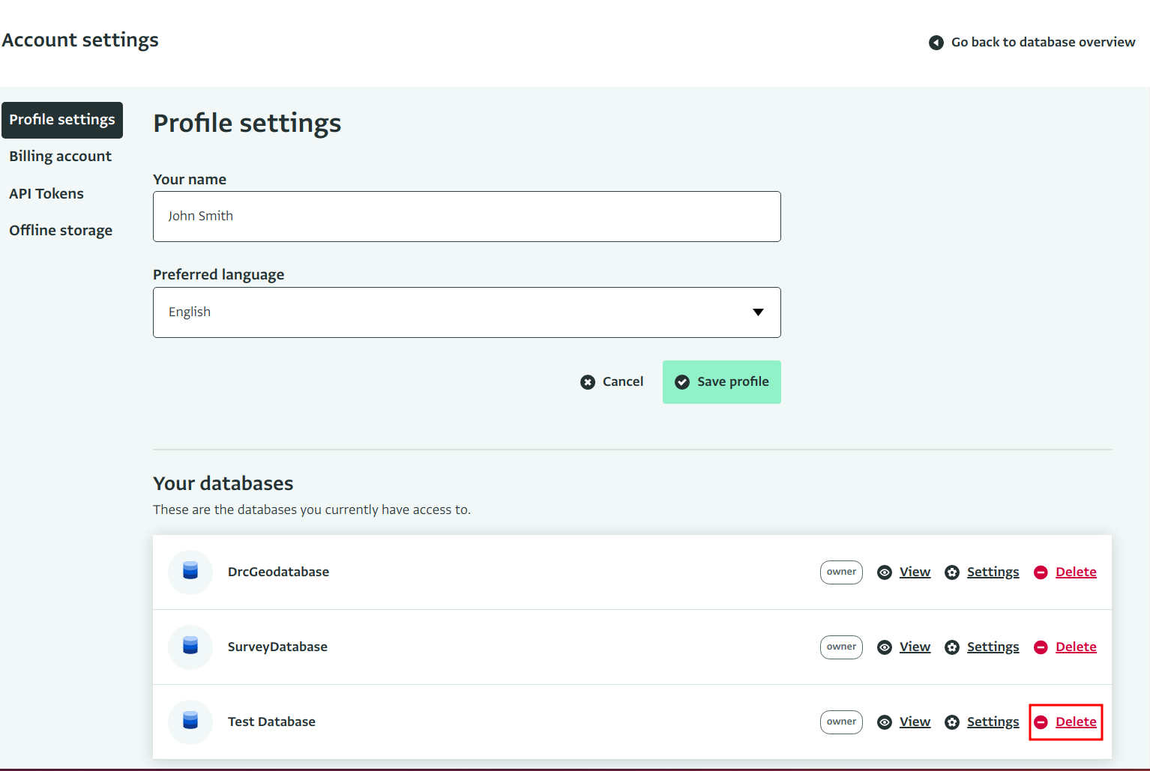Image resolution: width=1150 pixels, height=771 pixels.
Task: Click the checkmark icon on Save profile
Action: click(x=682, y=382)
